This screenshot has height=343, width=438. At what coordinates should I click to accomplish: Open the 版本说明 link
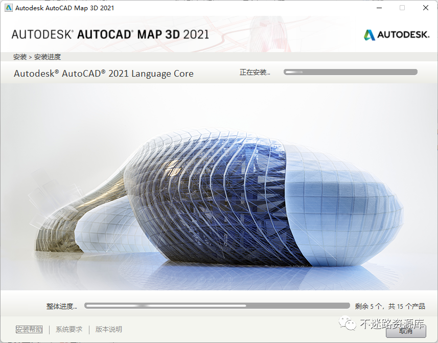(x=109, y=330)
